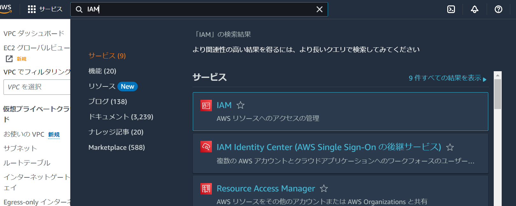Screen dimensions: 516x206
Task: Click the サービス label in top bar
Action: (51, 9)
